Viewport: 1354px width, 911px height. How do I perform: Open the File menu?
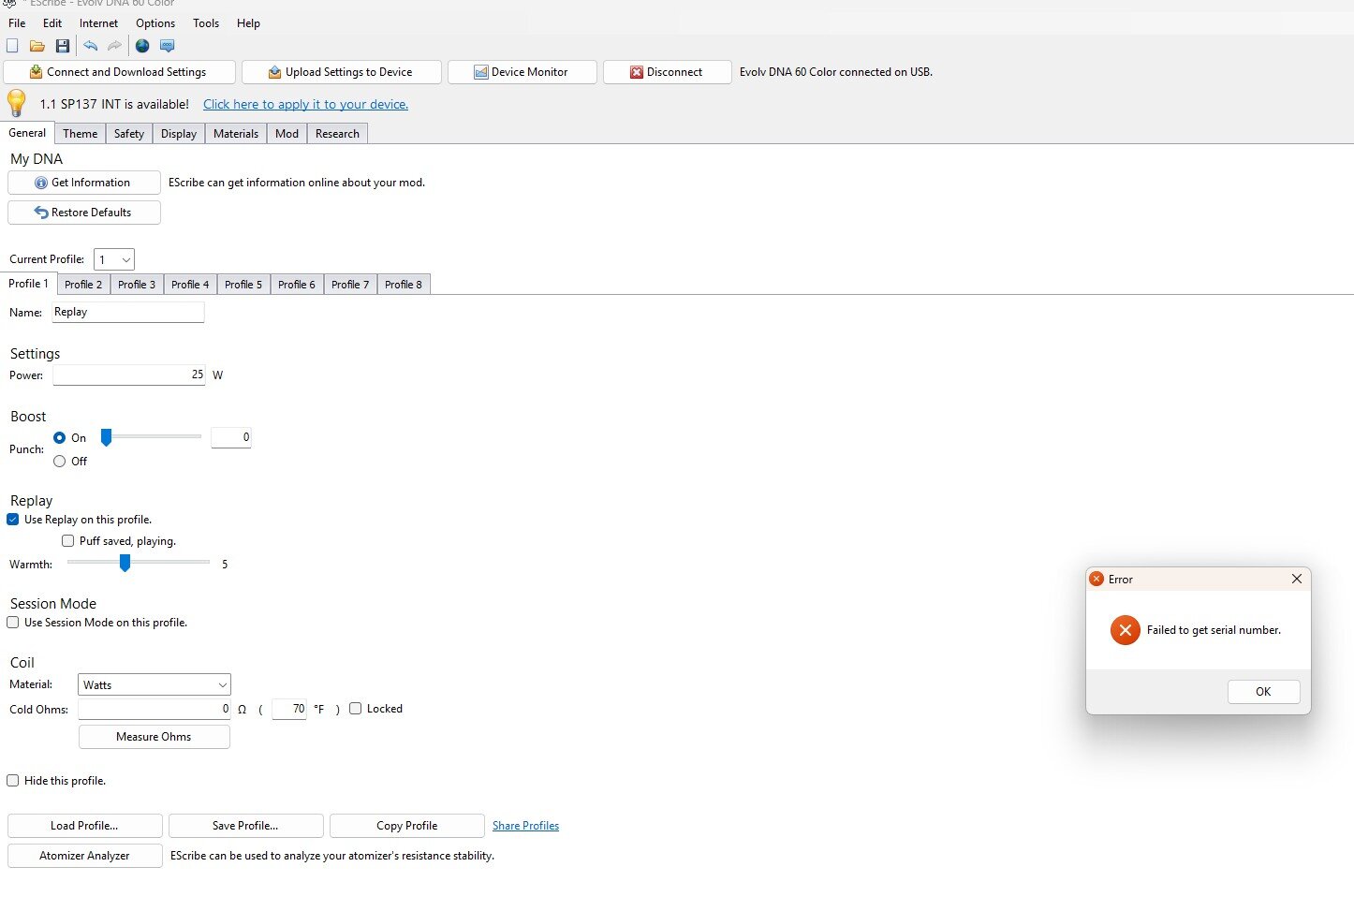click(17, 23)
